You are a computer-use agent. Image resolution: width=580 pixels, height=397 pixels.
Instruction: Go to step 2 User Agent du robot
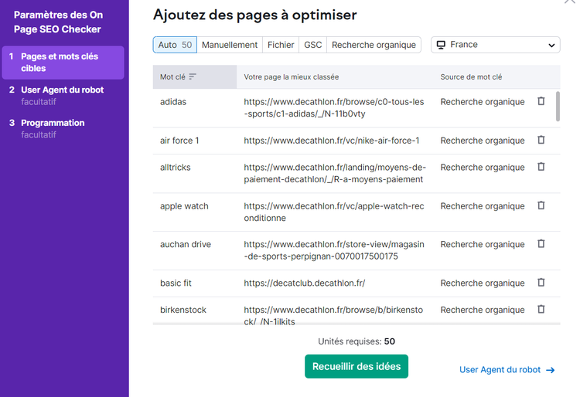tap(63, 96)
